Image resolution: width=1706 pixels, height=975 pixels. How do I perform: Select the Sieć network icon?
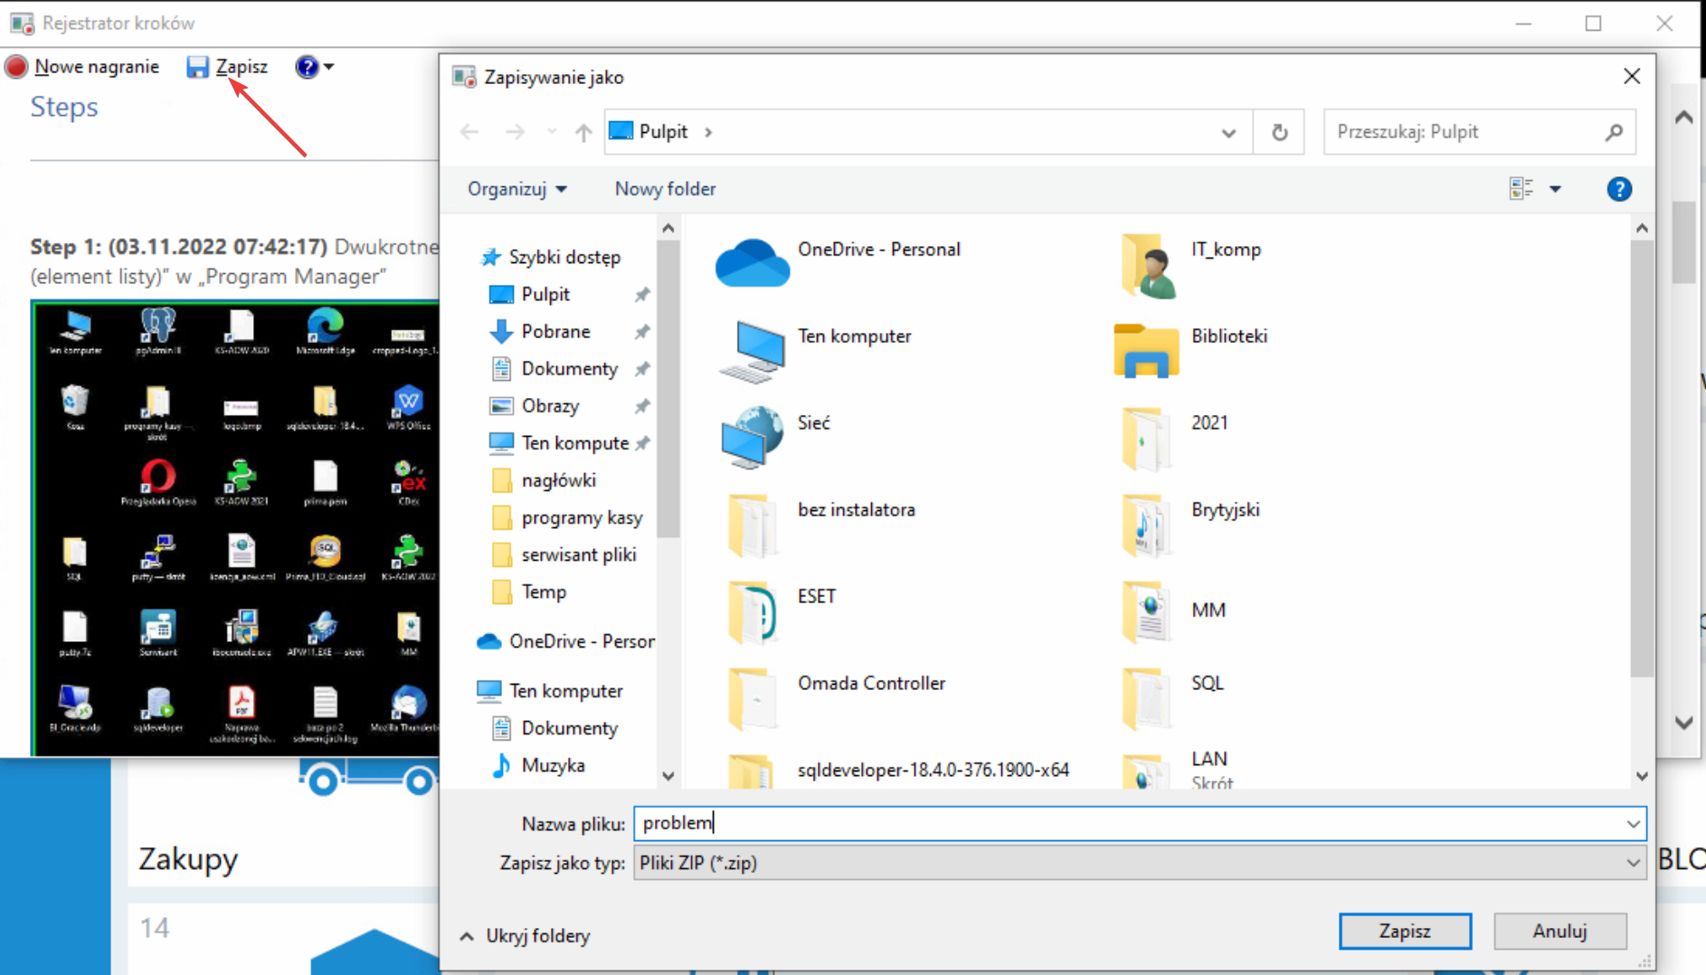tap(752, 437)
